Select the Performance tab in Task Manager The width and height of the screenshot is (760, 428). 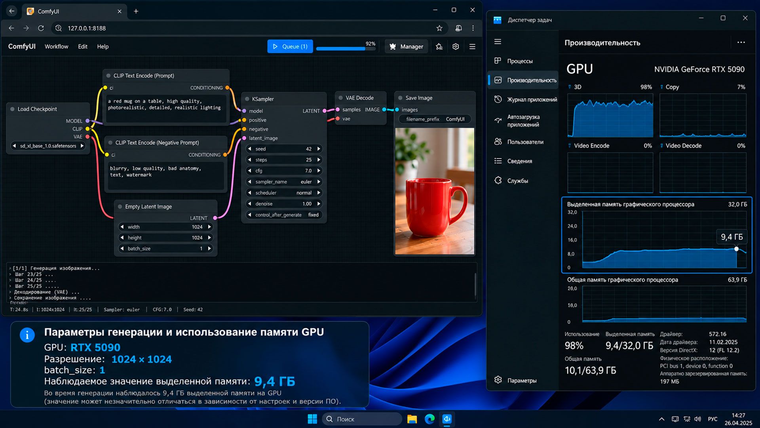523,80
